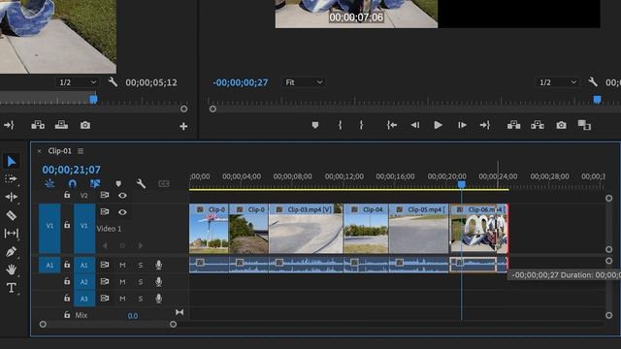621x349 pixels.
Task: Toggle insert as nests option
Action: [x=49, y=183]
